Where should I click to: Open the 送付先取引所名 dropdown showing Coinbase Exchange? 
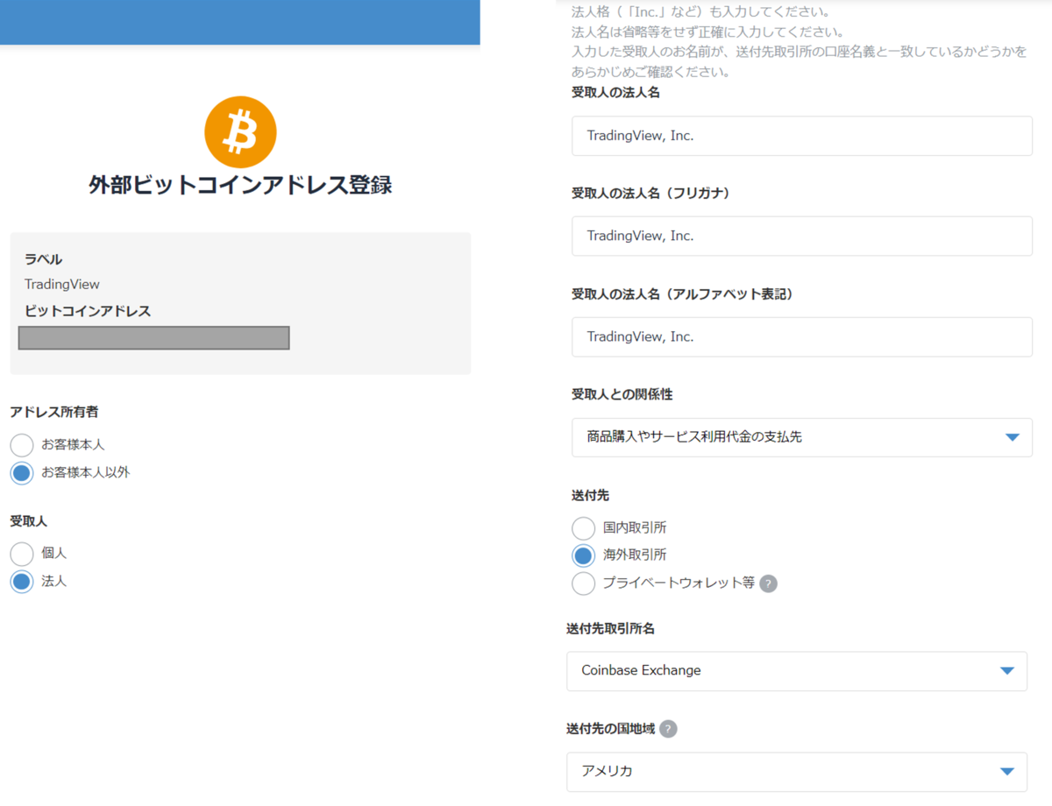[796, 671]
